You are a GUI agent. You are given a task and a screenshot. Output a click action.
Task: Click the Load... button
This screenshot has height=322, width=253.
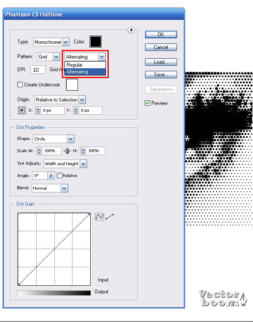click(161, 62)
